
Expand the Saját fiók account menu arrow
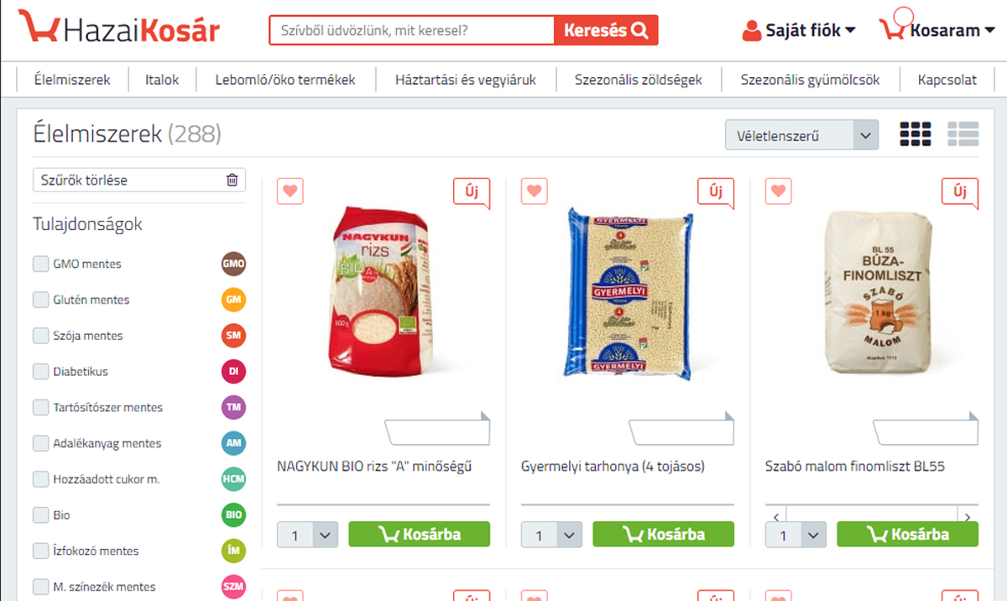coord(850,31)
